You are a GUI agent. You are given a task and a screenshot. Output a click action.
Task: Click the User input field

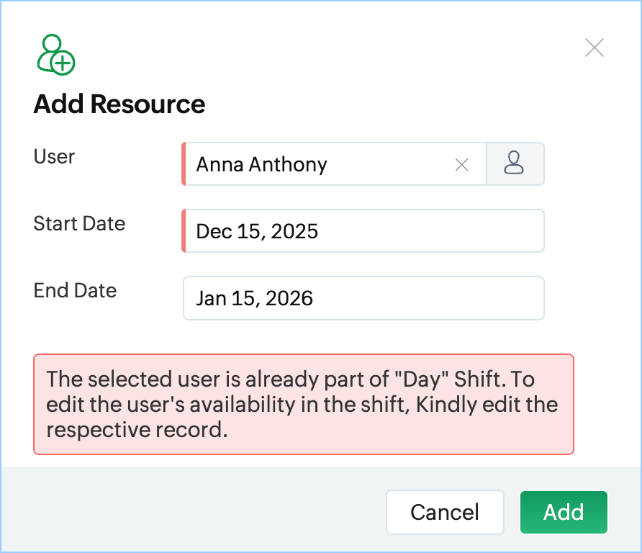pos(389,164)
